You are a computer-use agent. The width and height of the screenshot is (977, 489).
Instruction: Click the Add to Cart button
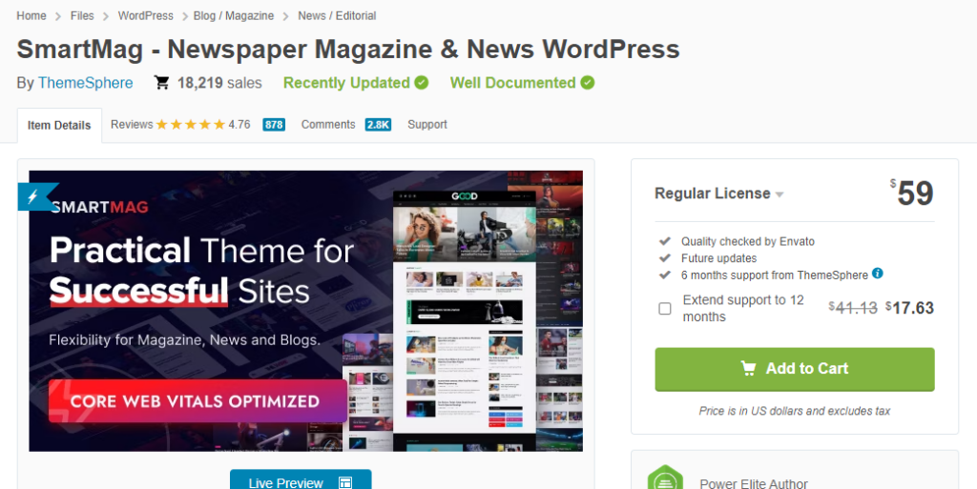795,369
